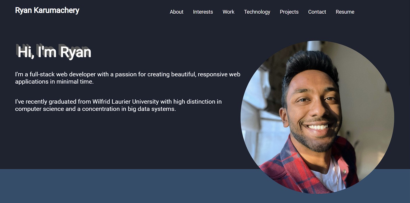Select the Work navigation item
410x203 pixels.
coord(229,12)
